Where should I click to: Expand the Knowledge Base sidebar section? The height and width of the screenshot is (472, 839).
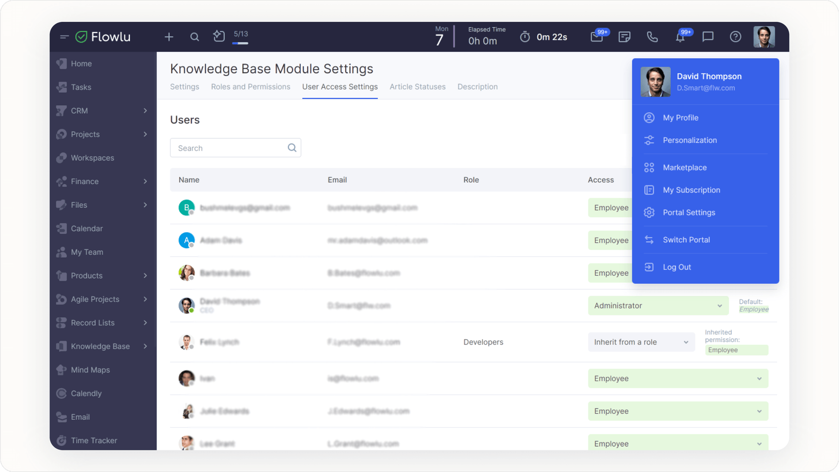tap(145, 346)
